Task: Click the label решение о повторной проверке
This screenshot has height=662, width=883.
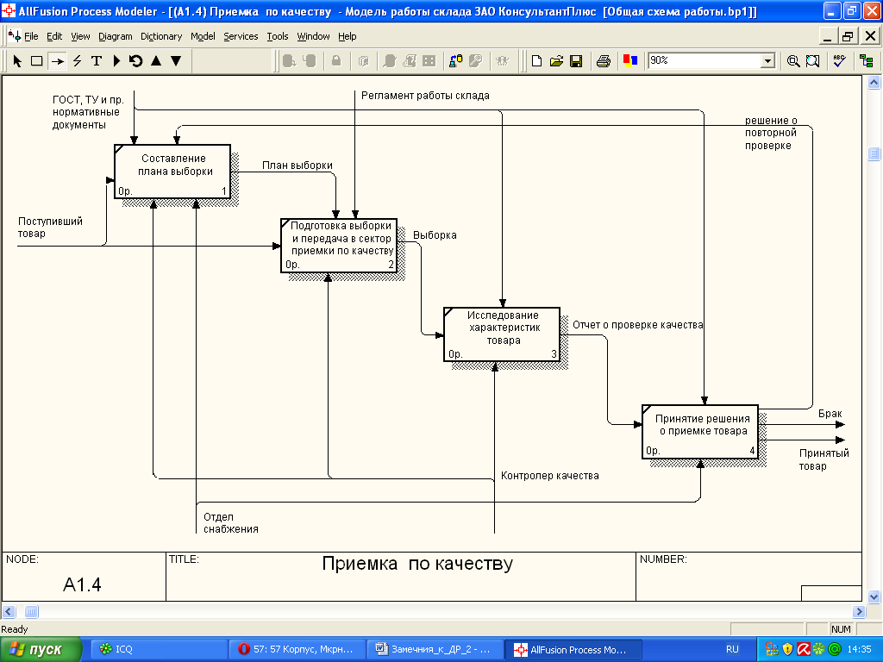Action: [x=771, y=133]
